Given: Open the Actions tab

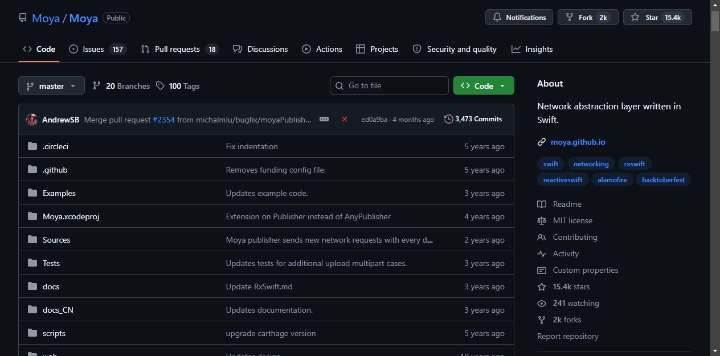Looking at the screenshot, I should point(322,49).
